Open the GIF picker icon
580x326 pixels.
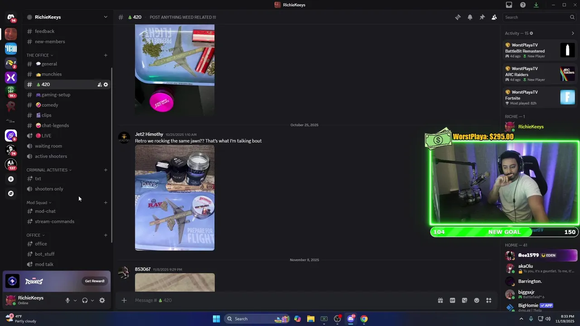click(x=452, y=300)
